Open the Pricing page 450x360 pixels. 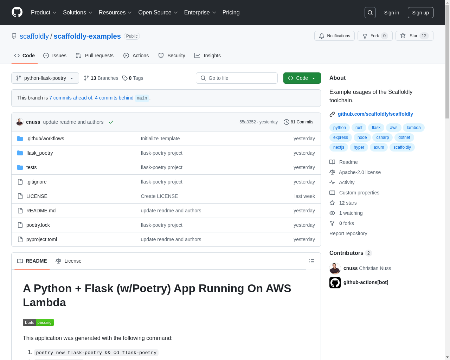[231, 13]
